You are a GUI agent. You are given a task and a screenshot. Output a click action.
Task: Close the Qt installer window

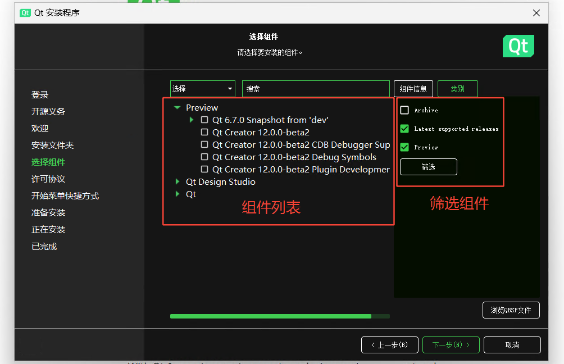536,13
